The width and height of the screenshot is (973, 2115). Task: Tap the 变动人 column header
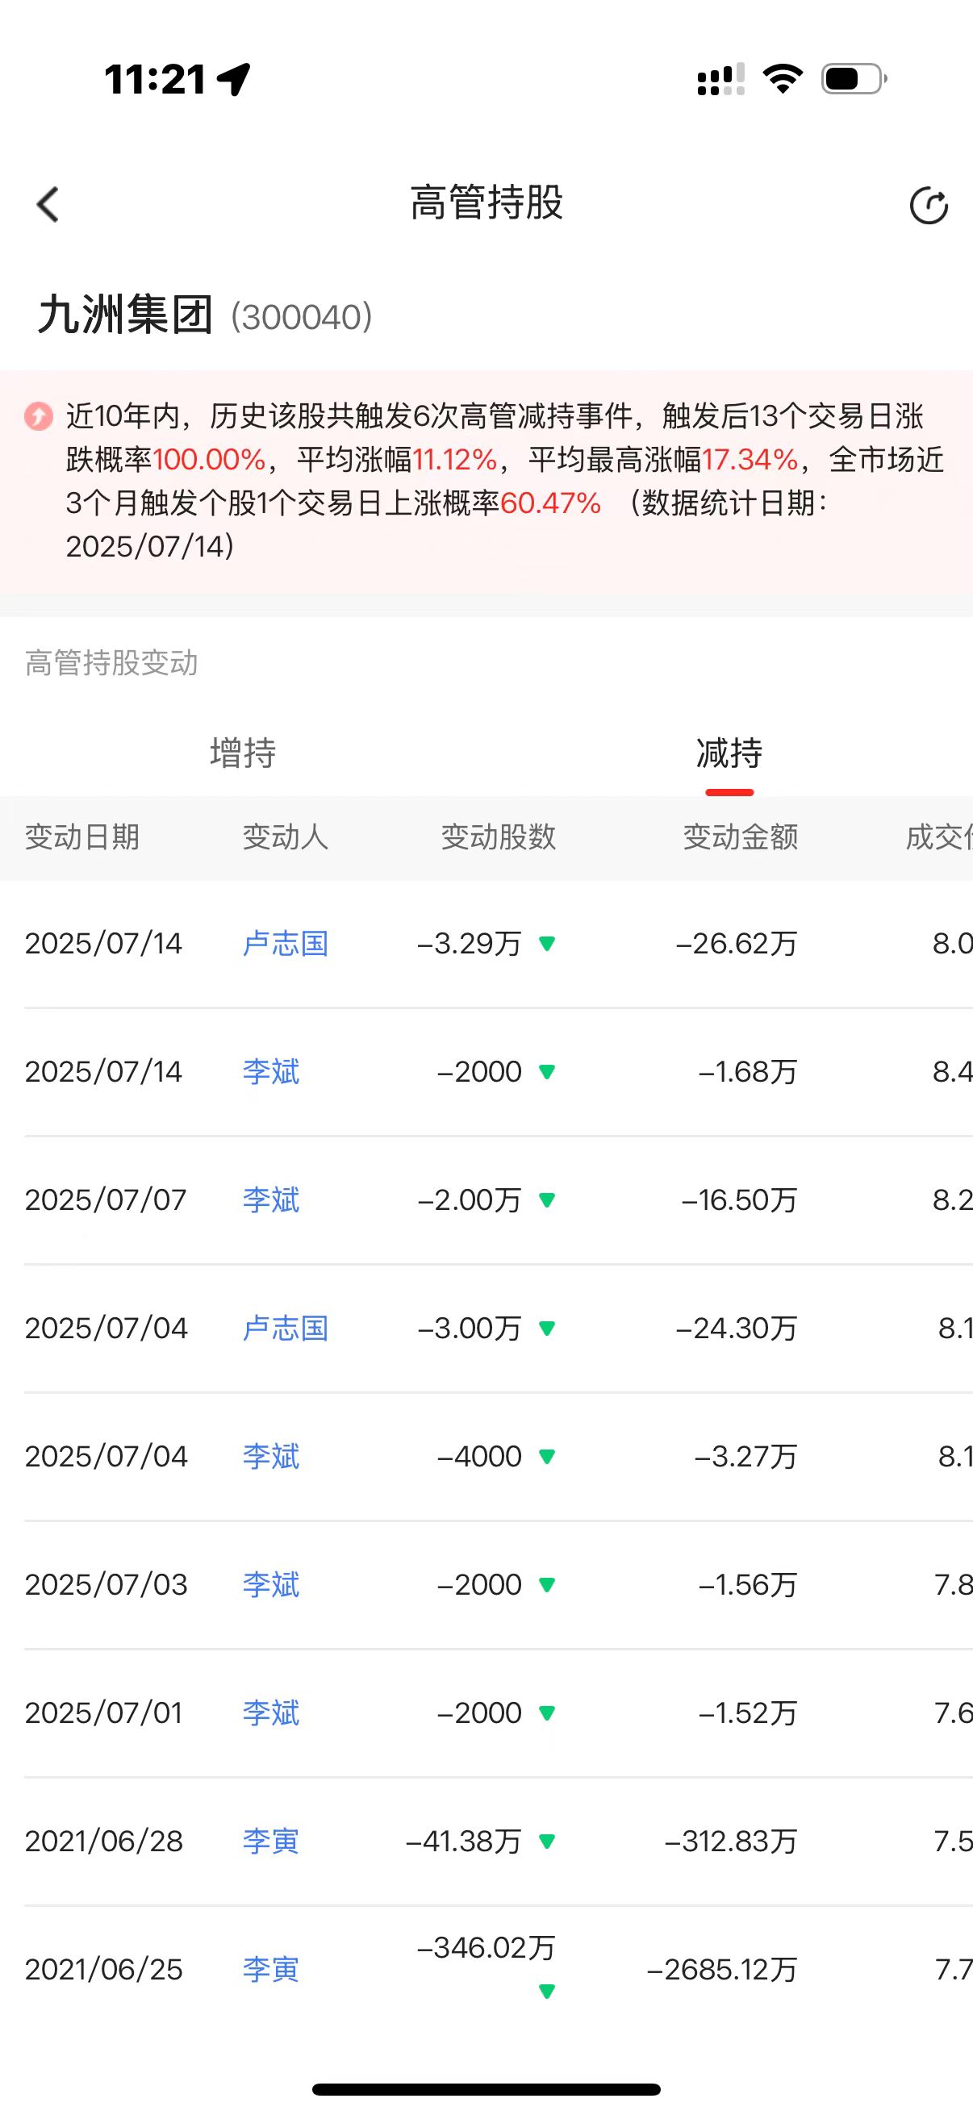(286, 837)
